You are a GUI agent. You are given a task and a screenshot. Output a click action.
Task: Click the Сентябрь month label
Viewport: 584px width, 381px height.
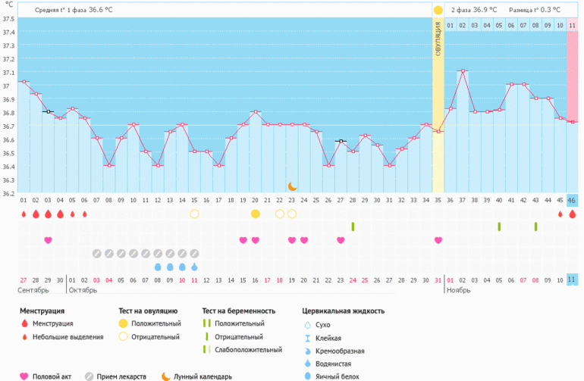coord(33,290)
